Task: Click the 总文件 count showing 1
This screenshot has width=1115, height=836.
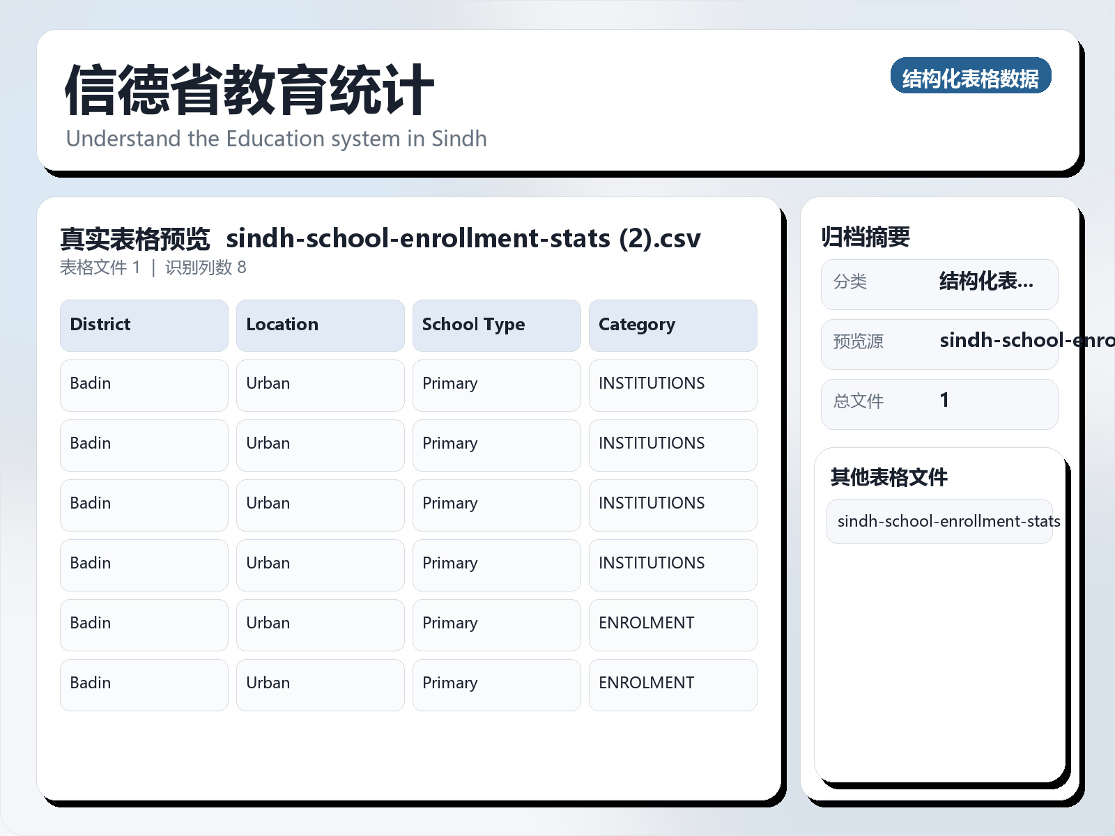Action: [944, 403]
